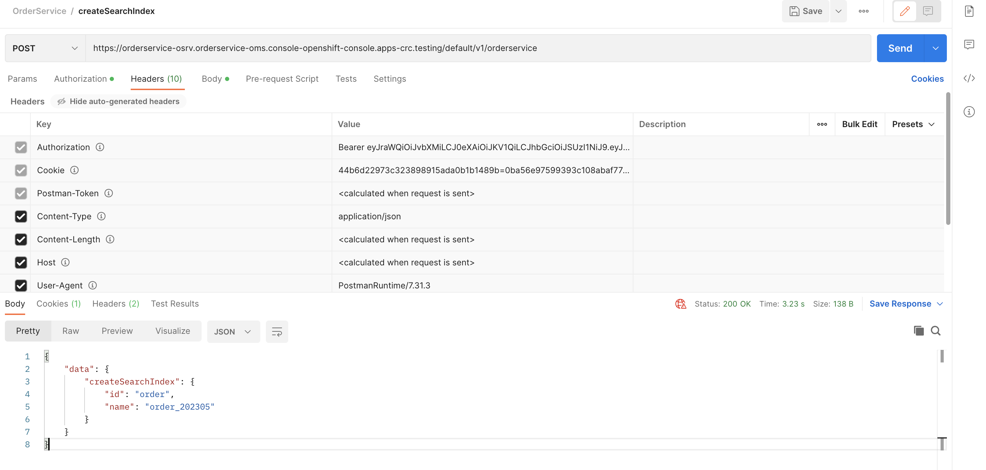The height and width of the screenshot is (470, 986).
Task: Open the Cookies manager link
Action: pos(927,79)
